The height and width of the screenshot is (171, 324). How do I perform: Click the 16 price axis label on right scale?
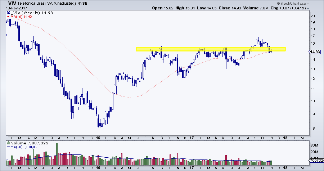(312, 44)
